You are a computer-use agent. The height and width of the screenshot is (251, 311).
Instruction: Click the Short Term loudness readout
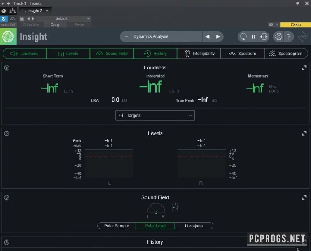point(50,88)
